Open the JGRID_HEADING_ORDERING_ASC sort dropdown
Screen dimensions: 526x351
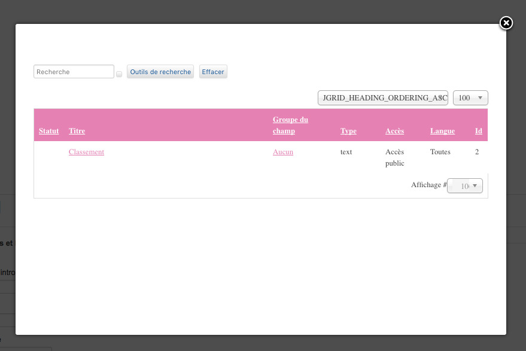point(383,97)
